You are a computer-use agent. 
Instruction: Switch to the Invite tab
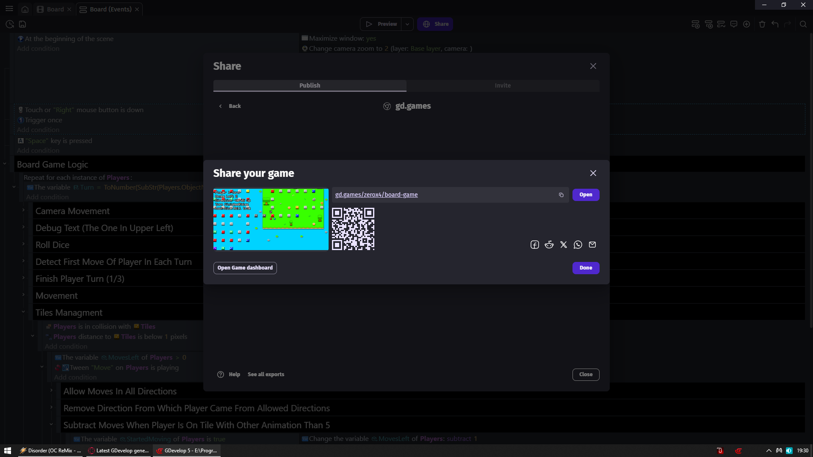click(x=503, y=85)
